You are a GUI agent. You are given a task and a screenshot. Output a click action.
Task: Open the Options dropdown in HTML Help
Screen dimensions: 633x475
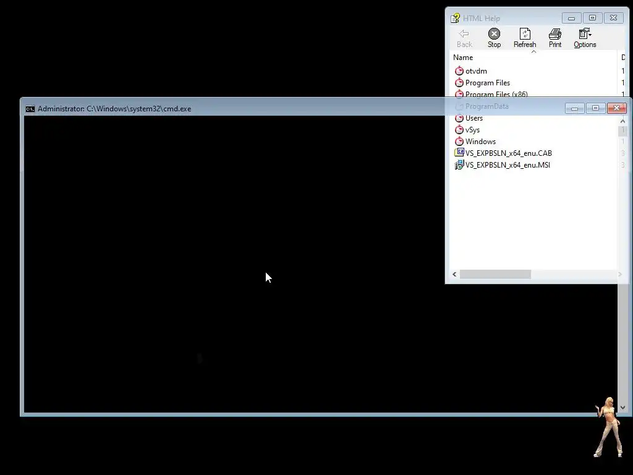click(x=585, y=38)
